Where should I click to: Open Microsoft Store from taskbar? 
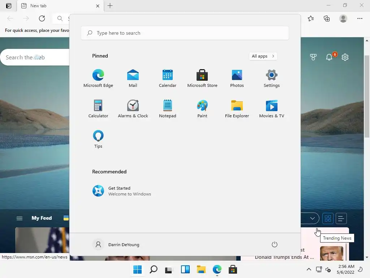[233, 269]
